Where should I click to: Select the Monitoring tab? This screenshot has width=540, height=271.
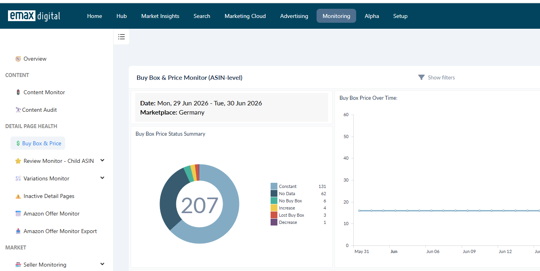[x=336, y=16]
